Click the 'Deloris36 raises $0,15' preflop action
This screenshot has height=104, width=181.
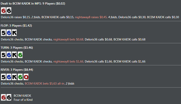tap(16, 17)
